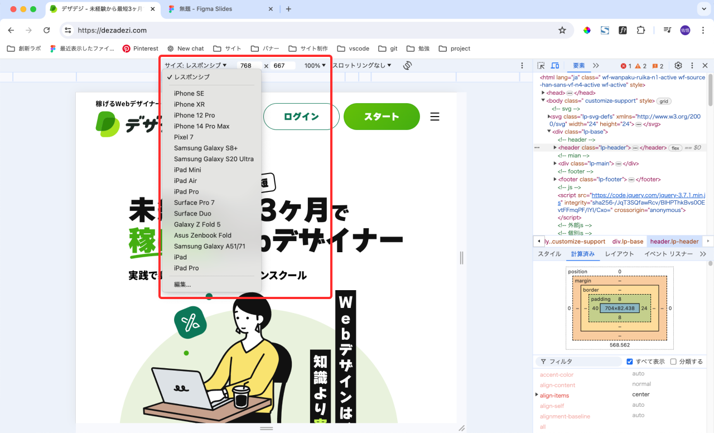Image resolution: width=714 pixels, height=433 pixels.
Task: Expand the align-items computed property
Action: [537, 395]
